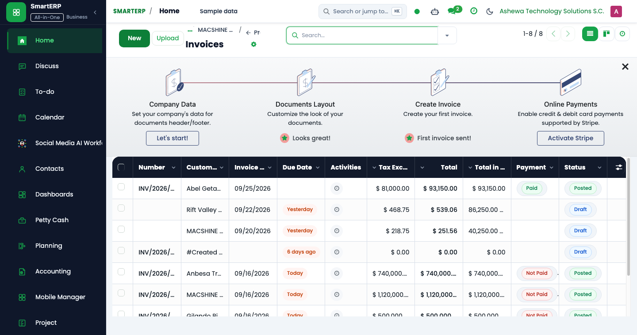Switch to dark mode with the moon icon
The width and height of the screenshot is (637, 335).
pos(490,12)
